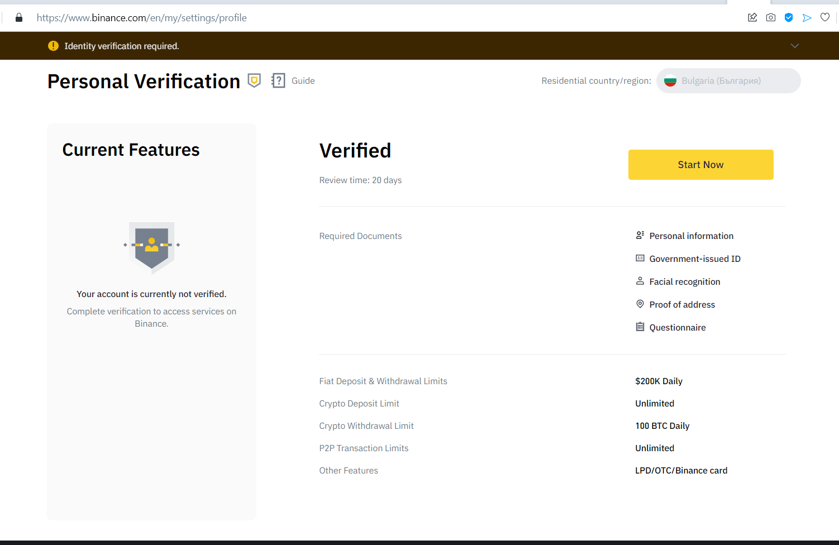Open the Guide link
The width and height of the screenshot is (839, 545).
pyautogui.click(x=303, y=81)
